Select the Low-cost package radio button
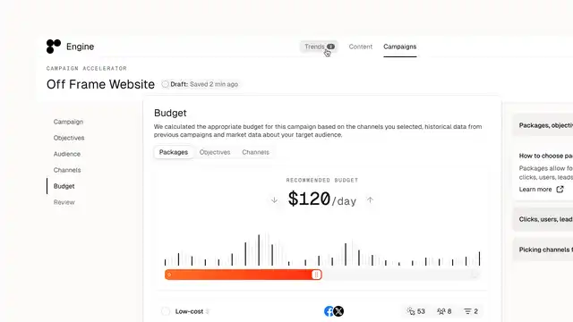This screenshot has height=322, width=573. click(x=166, y=311)
